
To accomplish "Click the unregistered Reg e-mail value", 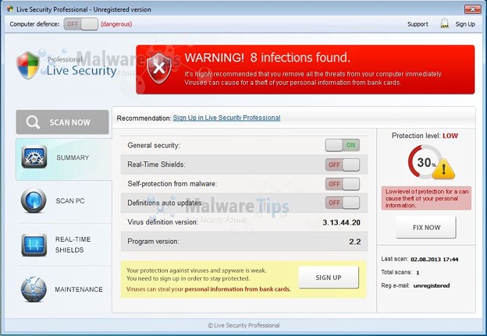I will click(432, 285).
